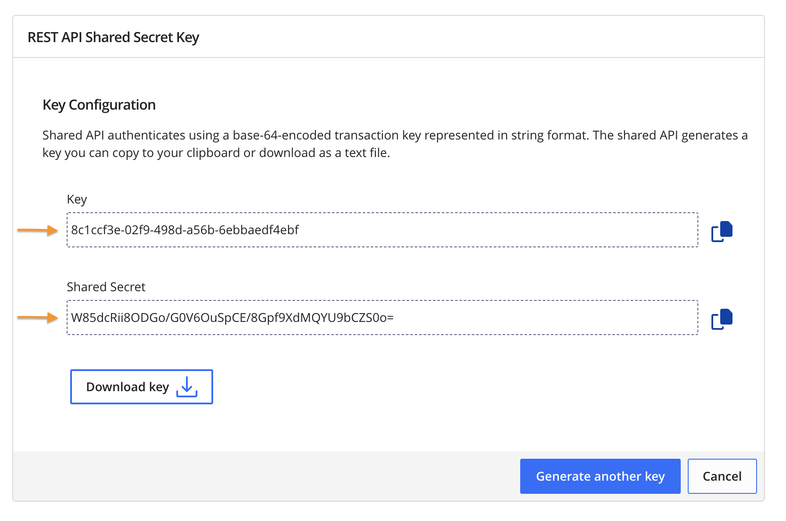Cancel the shared secret key dialog
786x521 pixels.
click(x=722, y=476)
